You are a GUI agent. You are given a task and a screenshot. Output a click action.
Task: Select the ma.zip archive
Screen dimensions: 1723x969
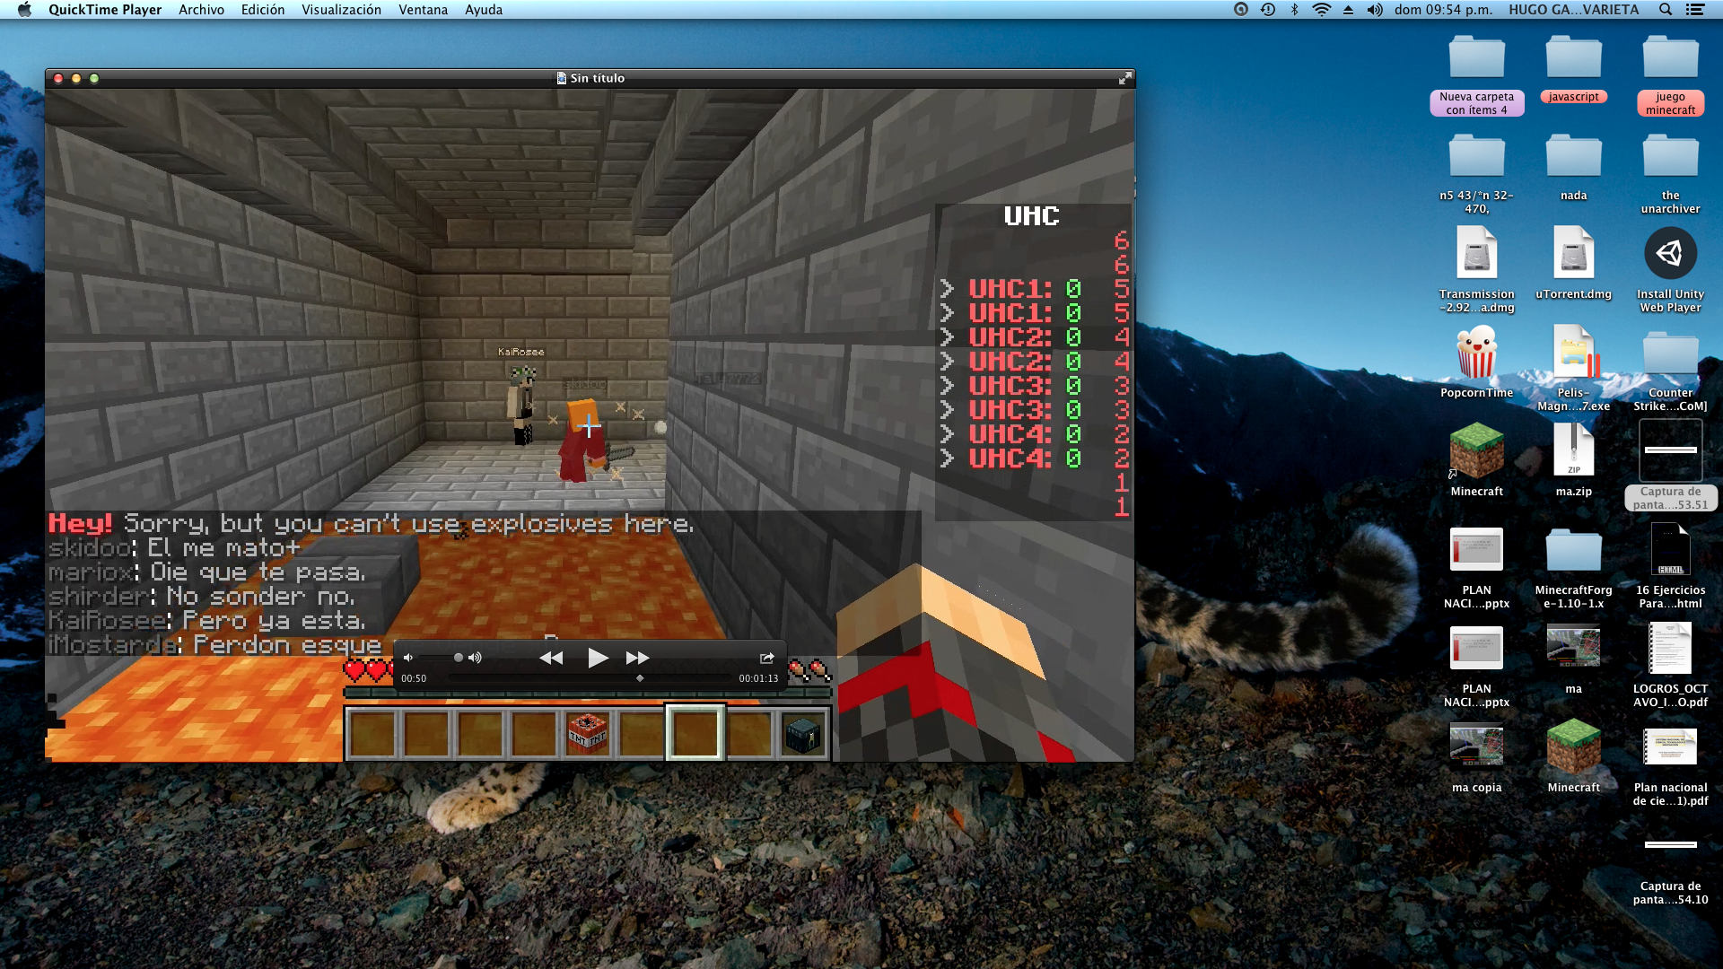tap(1573, 459)
